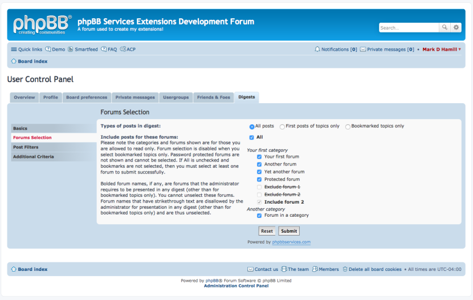Image resolution: width=473 pixels, height=300 pixels.
Task: Uncheck the All forums checkbox
Action: click(252, 137)
